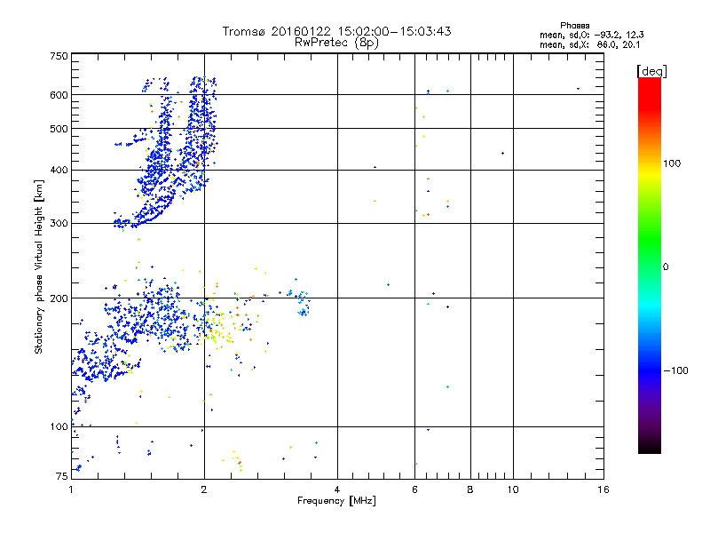Click the y-axis tick label '750'

point(59,56)
